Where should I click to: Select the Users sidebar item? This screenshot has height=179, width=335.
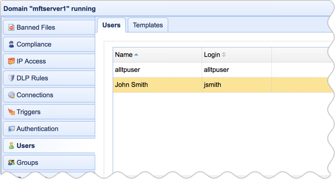coord(49,146)
